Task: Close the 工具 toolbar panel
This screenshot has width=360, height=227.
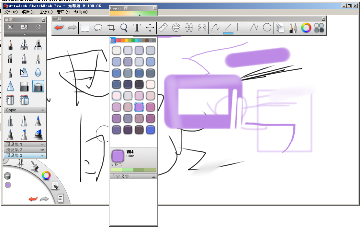Action: pyautogui.click(x=323, y=19)
